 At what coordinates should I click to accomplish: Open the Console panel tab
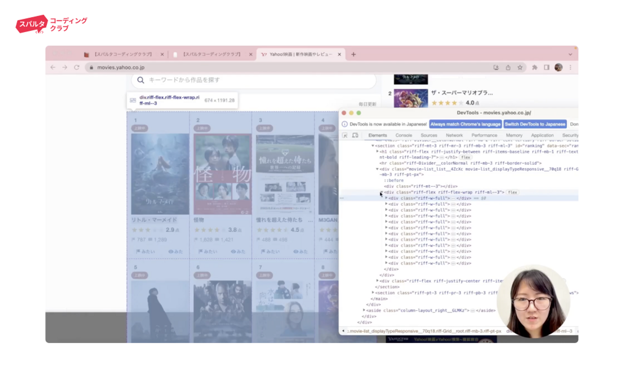403,135
